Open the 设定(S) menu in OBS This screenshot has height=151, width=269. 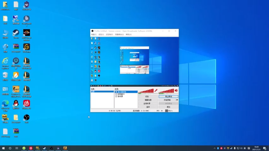101,35
